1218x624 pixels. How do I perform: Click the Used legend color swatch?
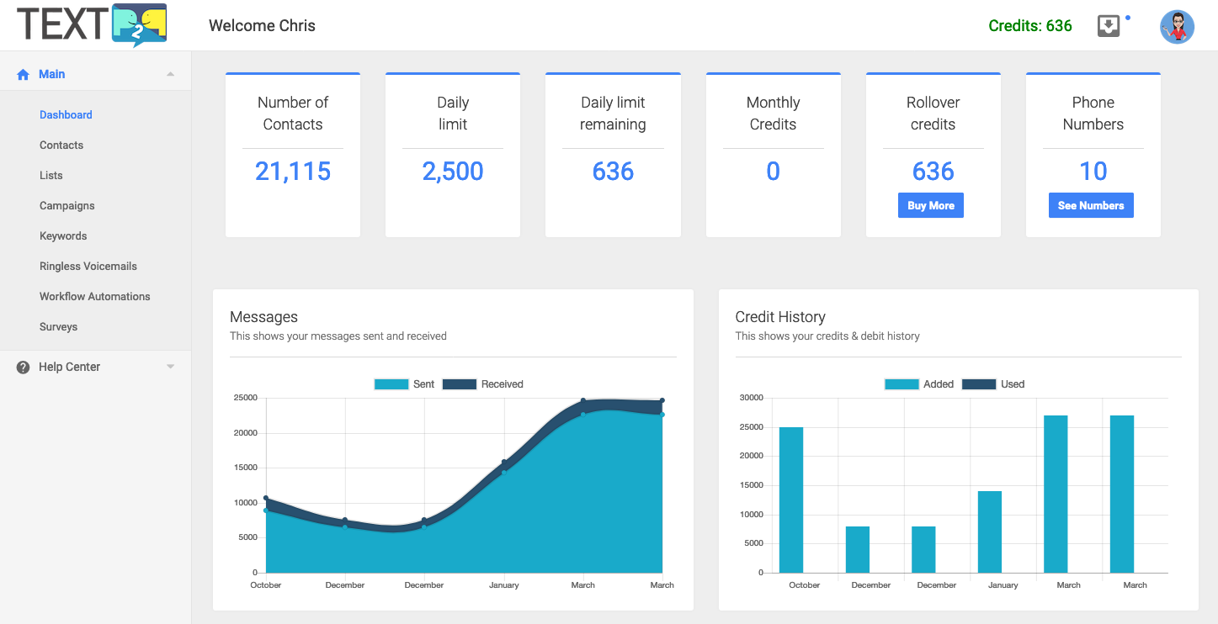[979, 384]
